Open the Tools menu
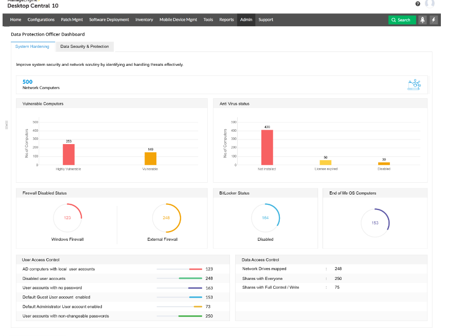Screen dimensions: 463x336 click(208, 20)
